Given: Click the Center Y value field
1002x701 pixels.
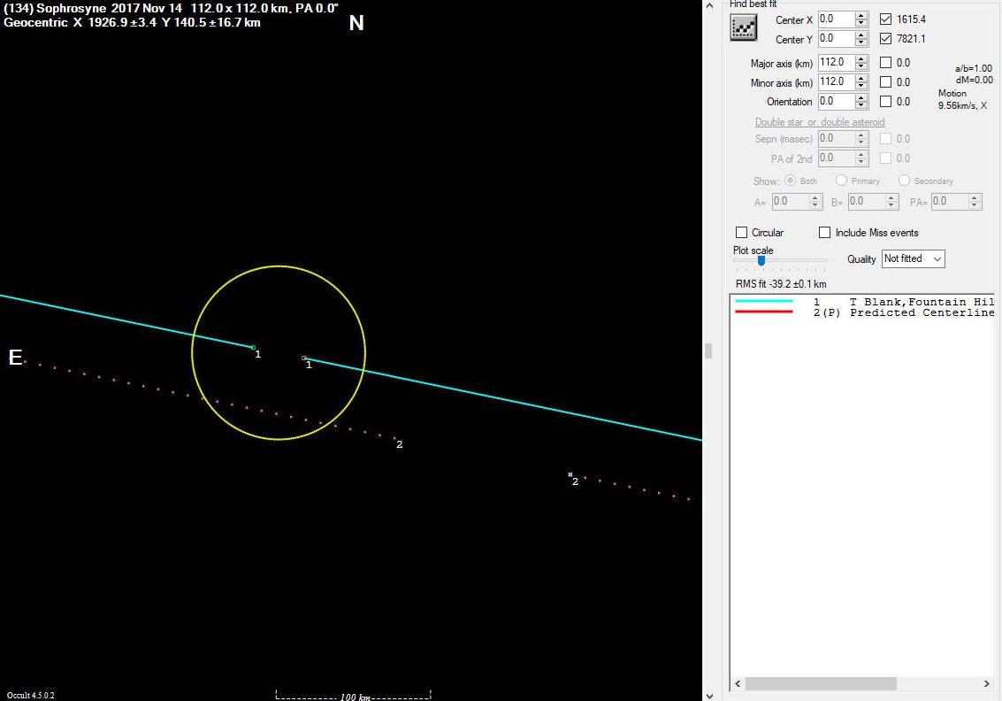Looking at the screenshot, I should [836, 38].
